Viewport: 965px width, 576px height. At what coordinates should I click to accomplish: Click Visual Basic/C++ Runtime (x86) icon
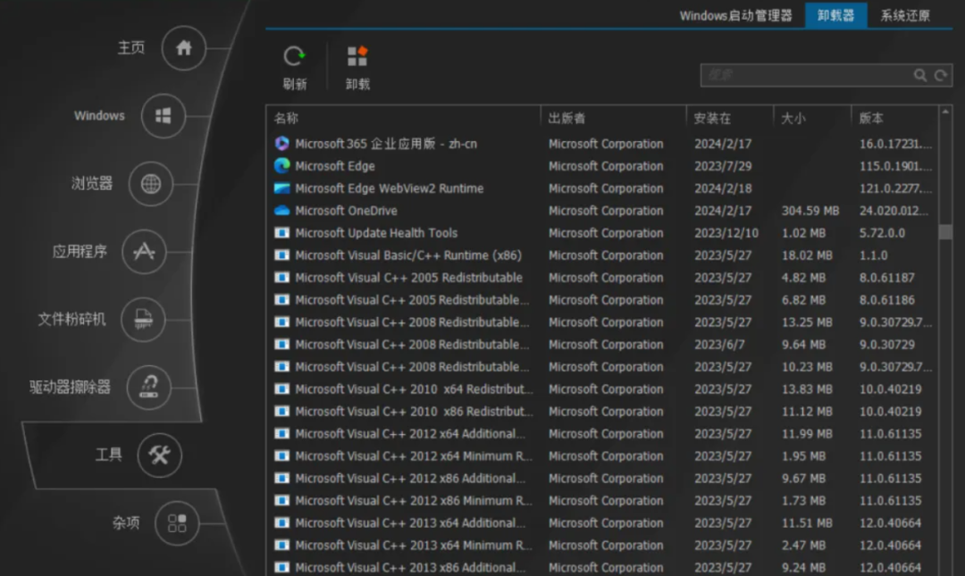[x=281, y=255]
